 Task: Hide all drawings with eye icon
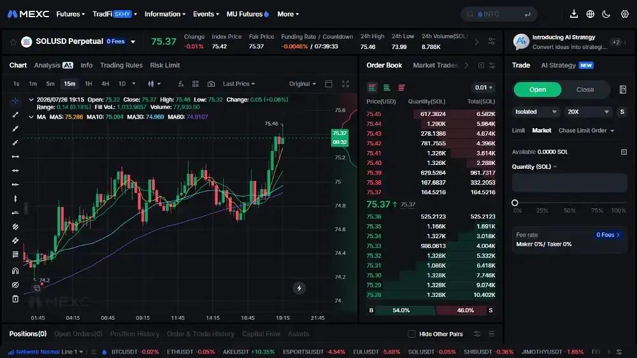click(x=15, y=285)
